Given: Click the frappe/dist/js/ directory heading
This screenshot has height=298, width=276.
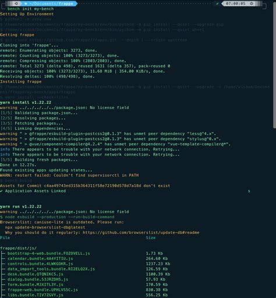Looking at the screenshot, I should (18, 248).
